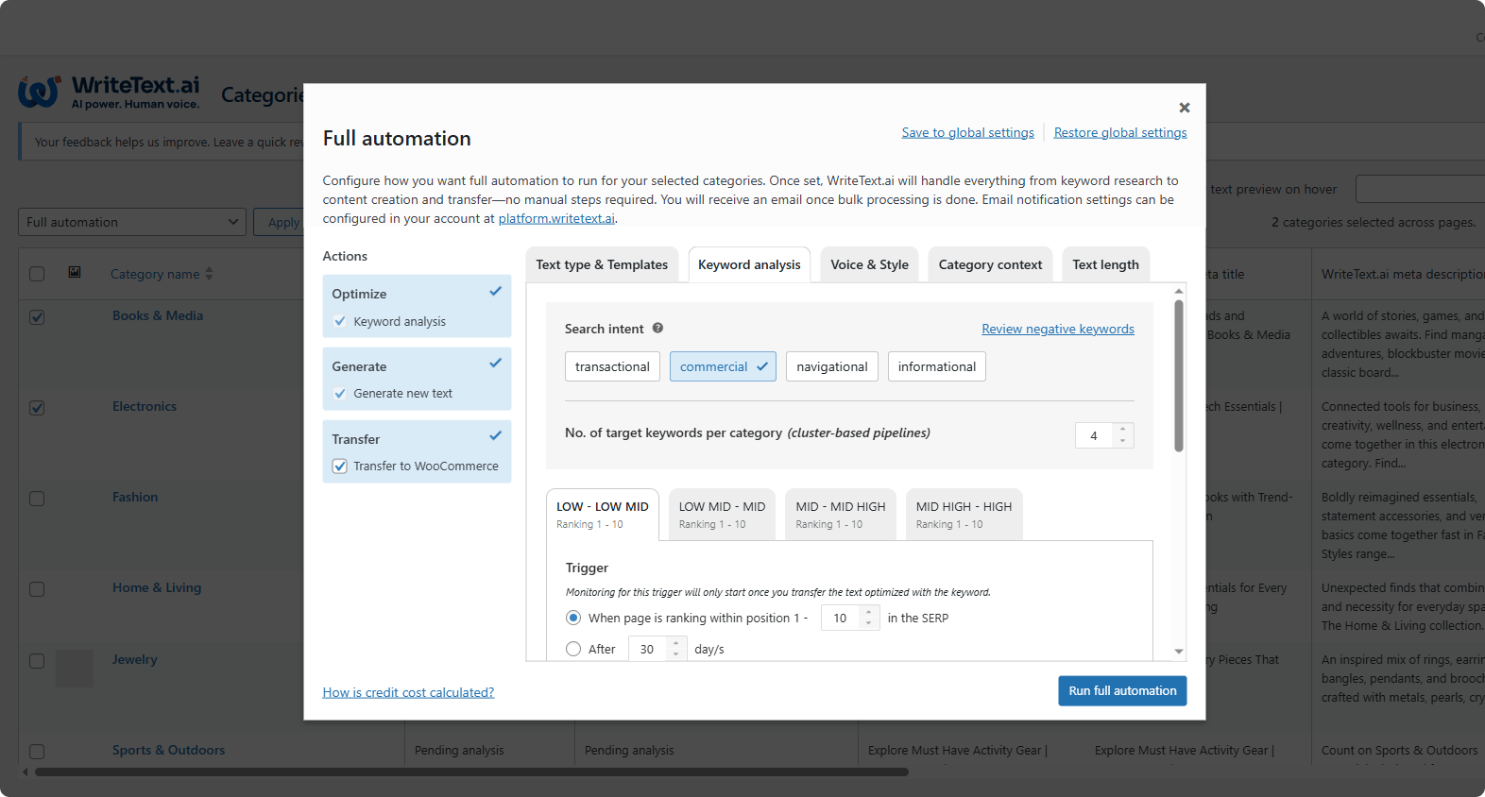Click the dialog scrollbar down arrow

1179,651
